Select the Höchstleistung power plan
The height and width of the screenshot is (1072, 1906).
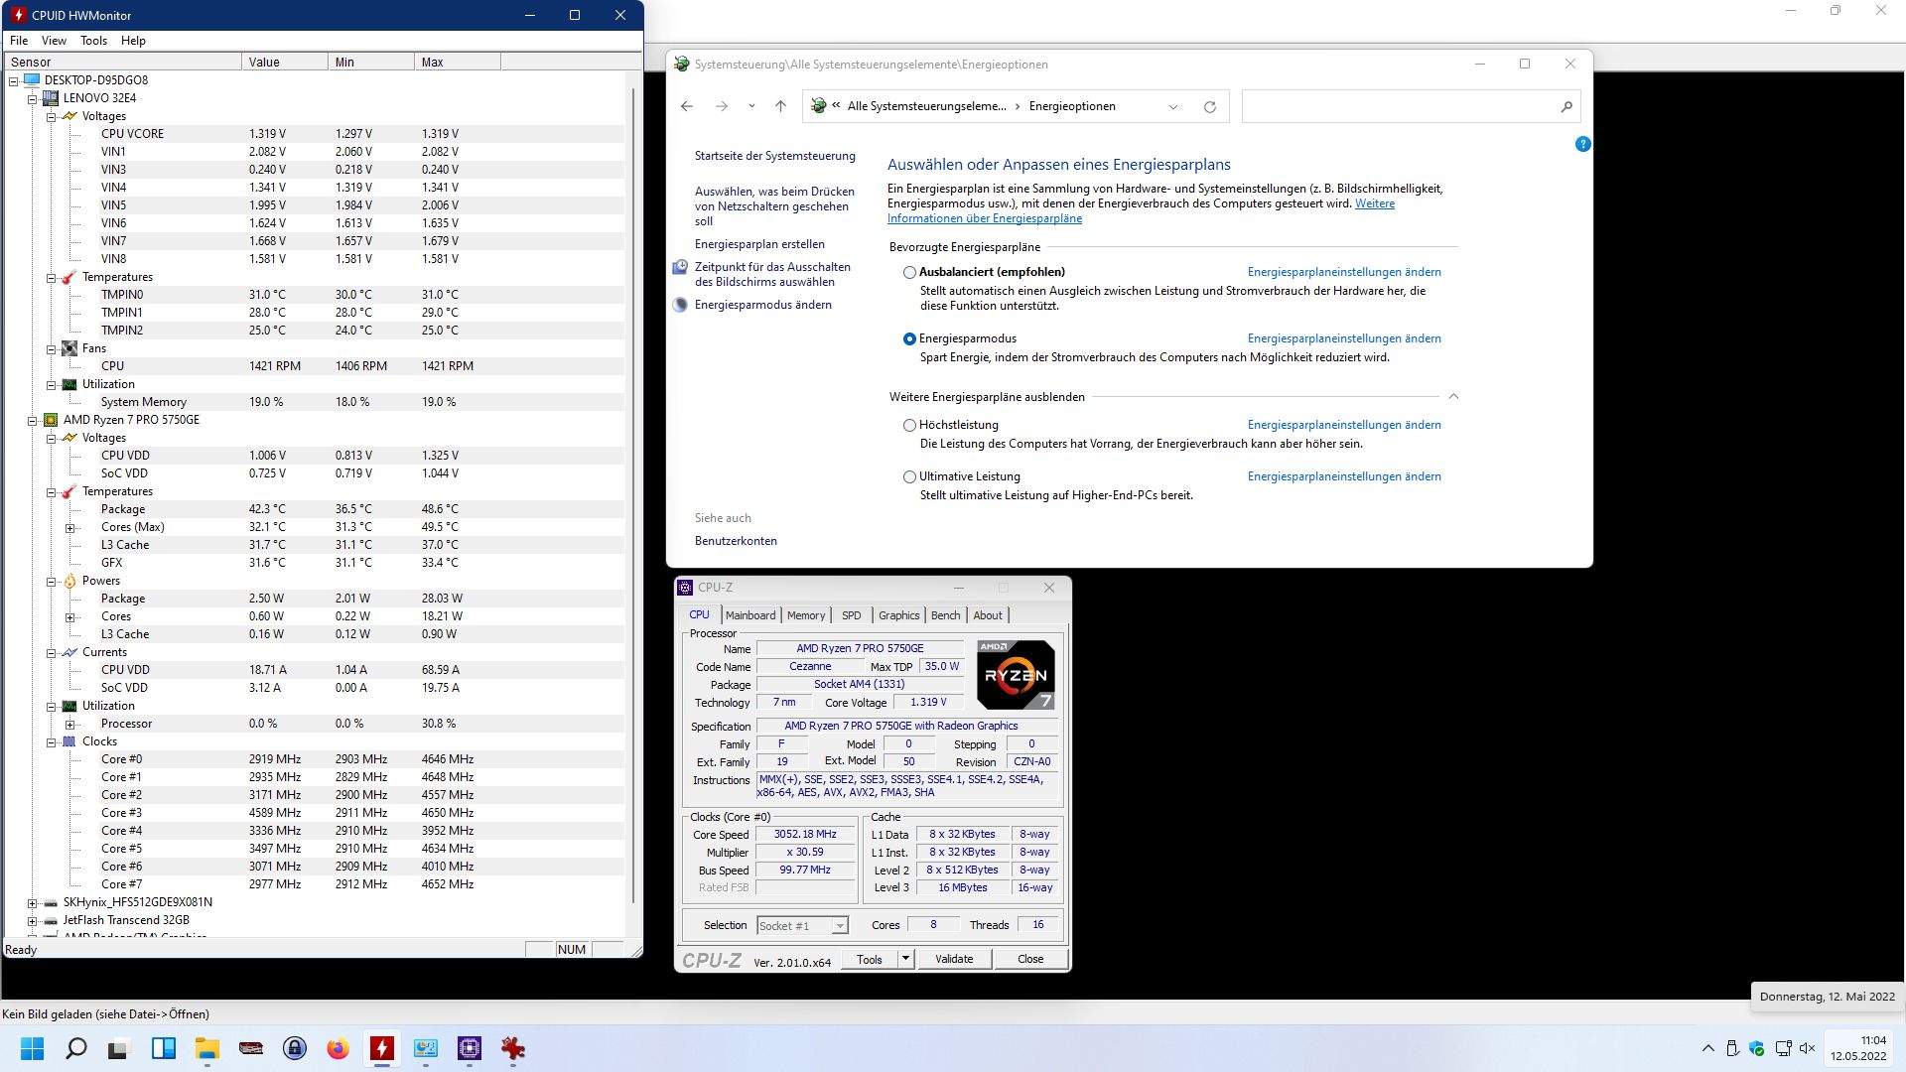tap(909, 425)
